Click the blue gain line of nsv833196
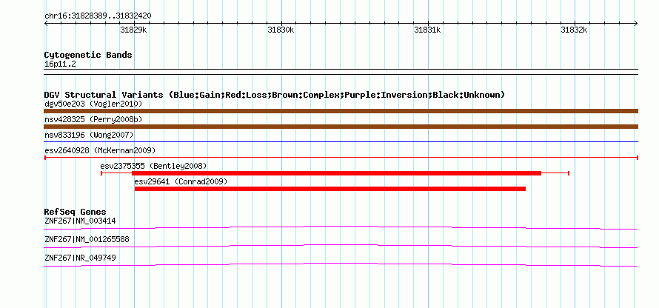659x308 pixels. [341, 142]
